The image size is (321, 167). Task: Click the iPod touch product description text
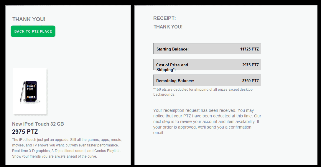click(x=67, y=148)
